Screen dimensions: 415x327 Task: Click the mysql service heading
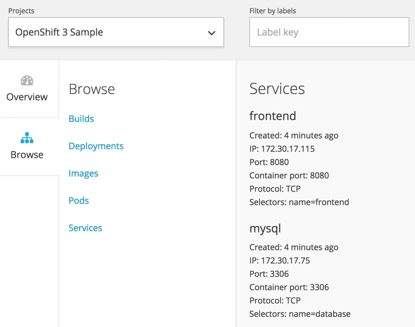[265, 228]
